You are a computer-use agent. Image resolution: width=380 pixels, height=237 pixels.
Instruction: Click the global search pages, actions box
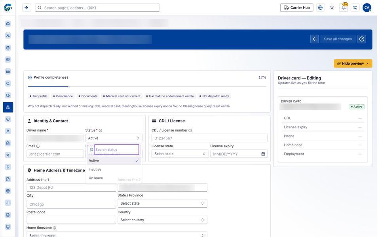pyautogui.click(x=97, y=8)
